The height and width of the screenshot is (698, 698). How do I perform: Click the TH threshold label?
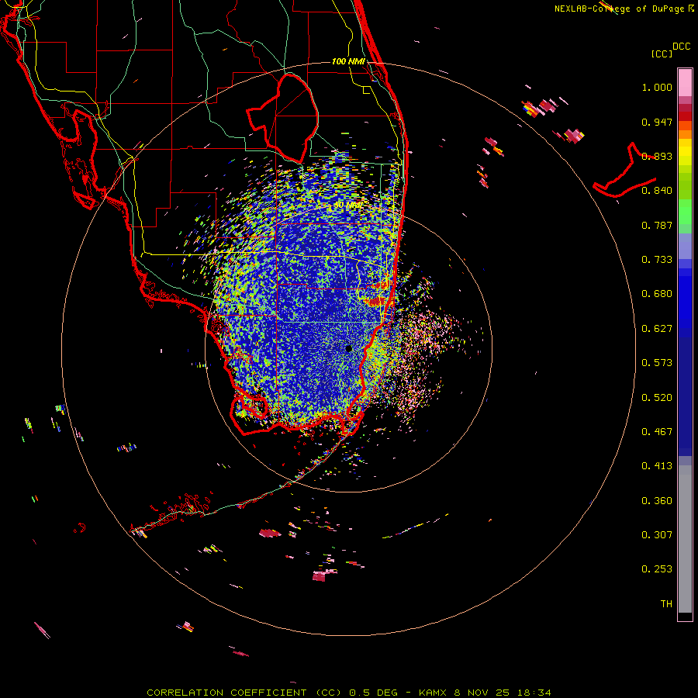pyautogui.click(x=666, y=604)
